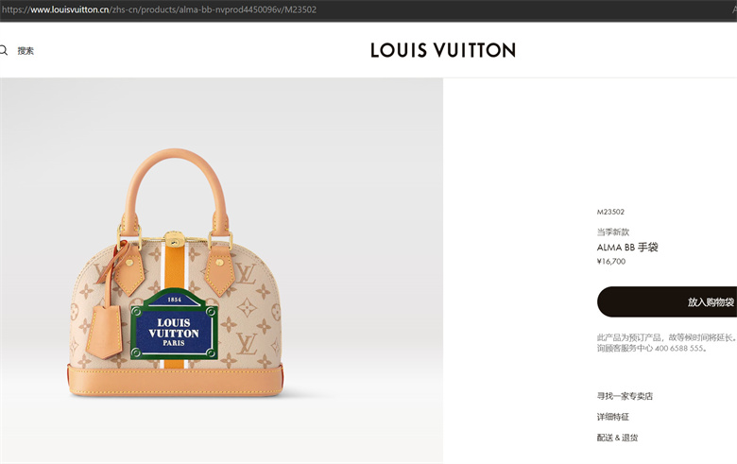Click the ¥16,700 price text
Image resolution: width=737 pixels, height=464 pixels.
611,262
